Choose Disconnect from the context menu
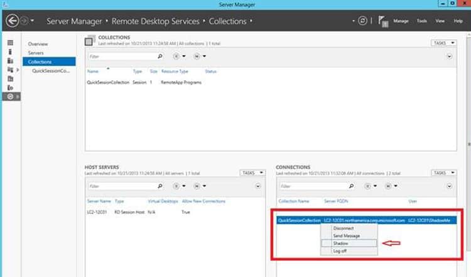The image size is (471, 277). pos(349,228)
